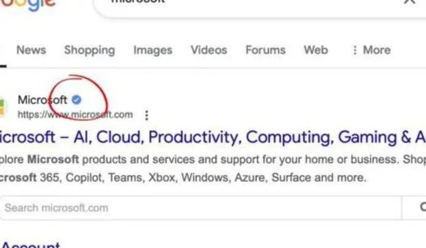Image resolution: width=426 pixels, height=248 pixels.
Task: Select the Web results tab
Action: coord(316,50)
